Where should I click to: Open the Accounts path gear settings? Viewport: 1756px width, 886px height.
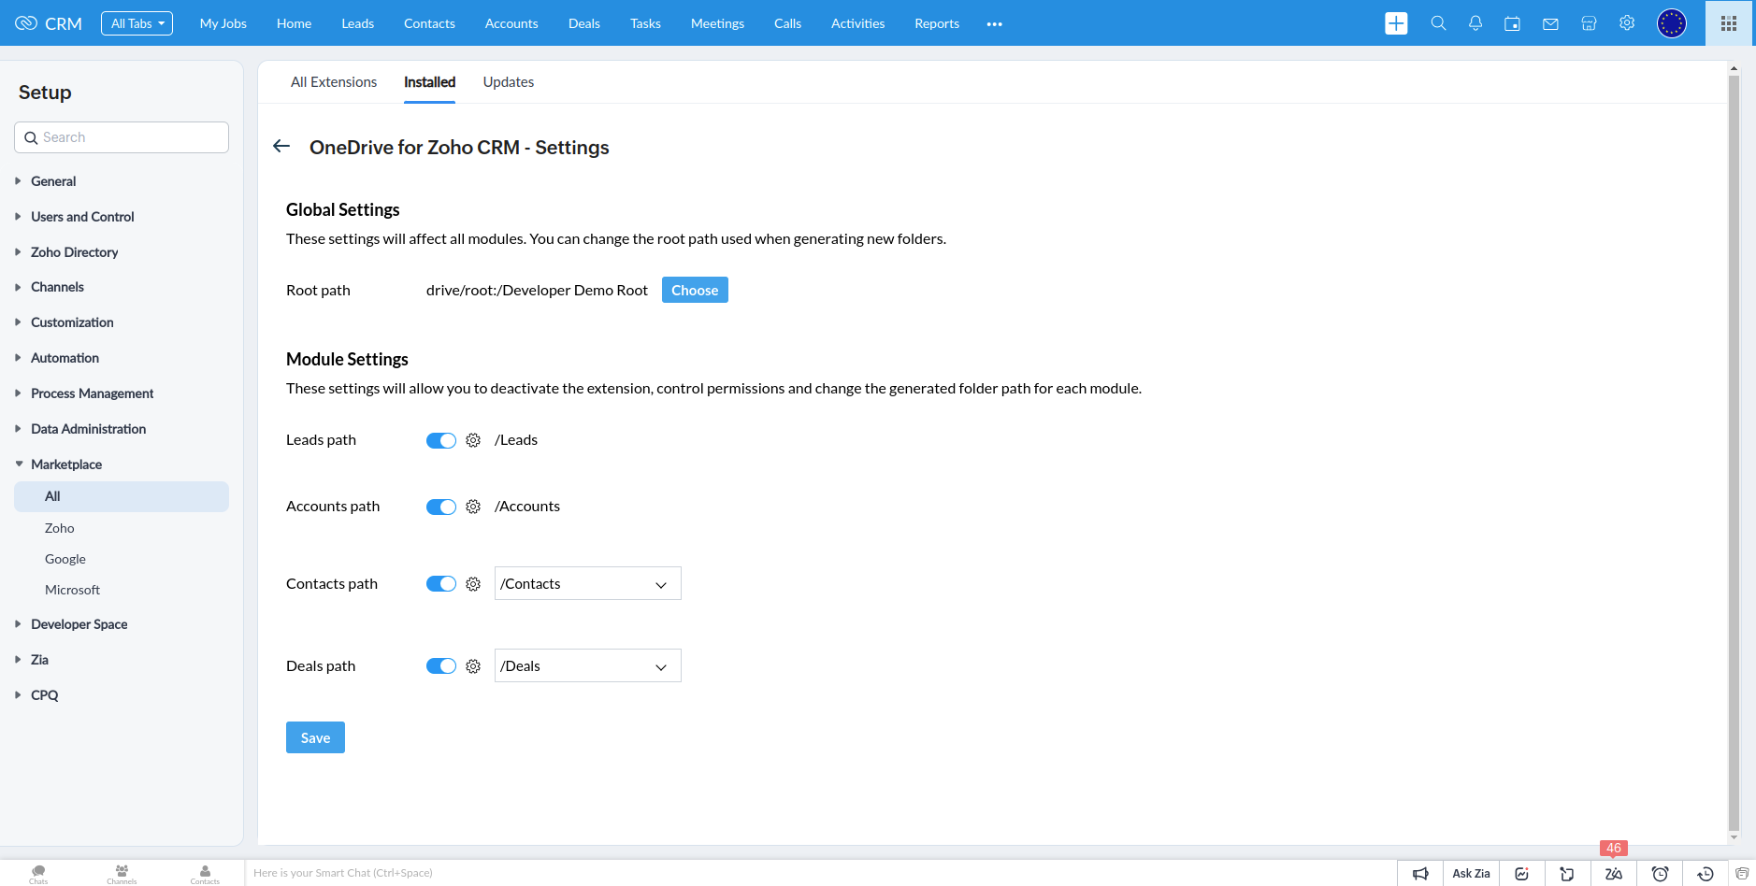[473, 507]
